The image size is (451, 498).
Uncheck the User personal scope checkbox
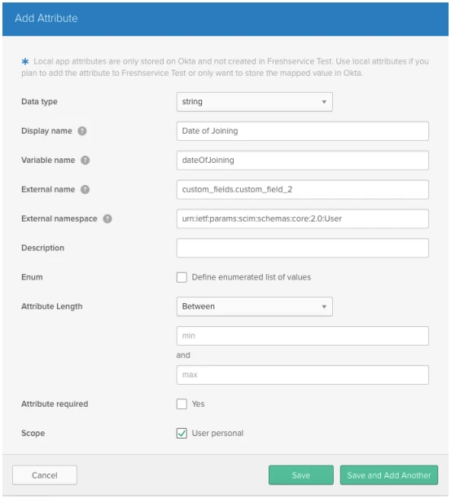tap(182, 434)
